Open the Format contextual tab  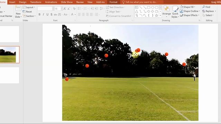114,2
